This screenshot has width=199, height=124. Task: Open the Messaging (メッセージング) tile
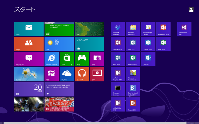coord(29,59)
